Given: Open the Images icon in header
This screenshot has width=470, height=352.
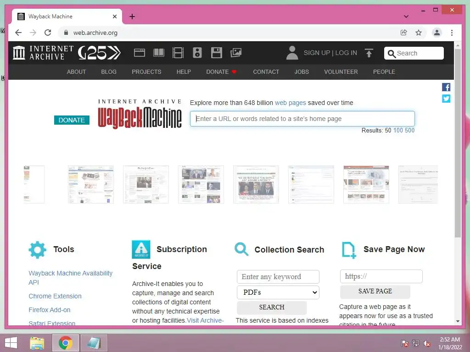Looking at the screenshot, I should coord(236,53).
